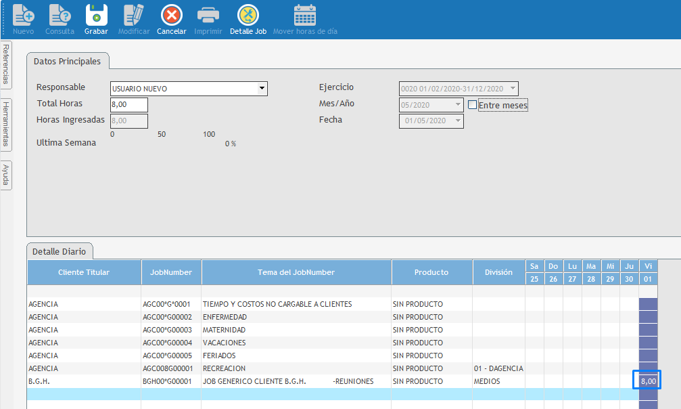Open the Ejercicio dropdown
This screenshot has height=409, width=681.
click(x=512, y=89)
